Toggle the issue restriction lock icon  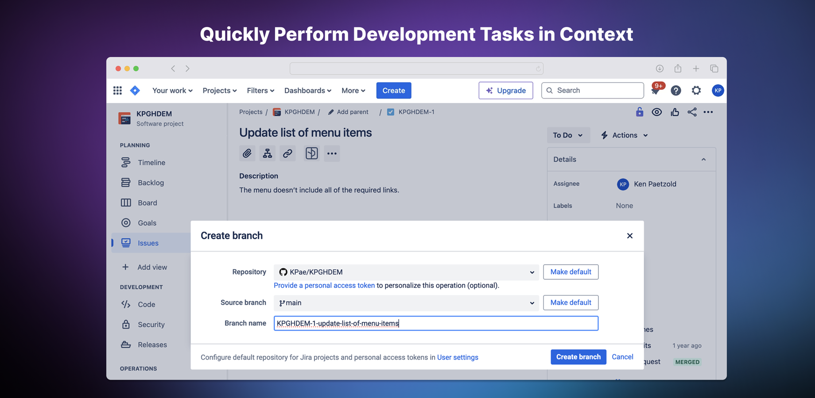tap(639, 112)
